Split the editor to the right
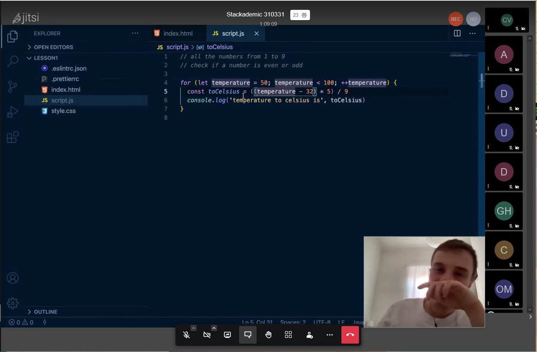 point(457,33)
